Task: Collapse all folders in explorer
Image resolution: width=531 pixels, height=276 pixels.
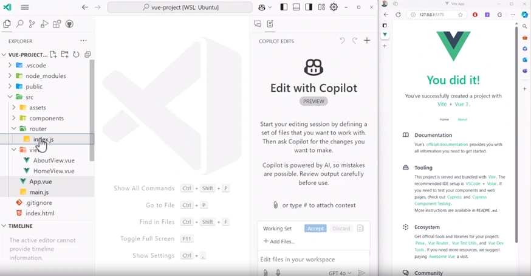Action: tap(87, 54)
